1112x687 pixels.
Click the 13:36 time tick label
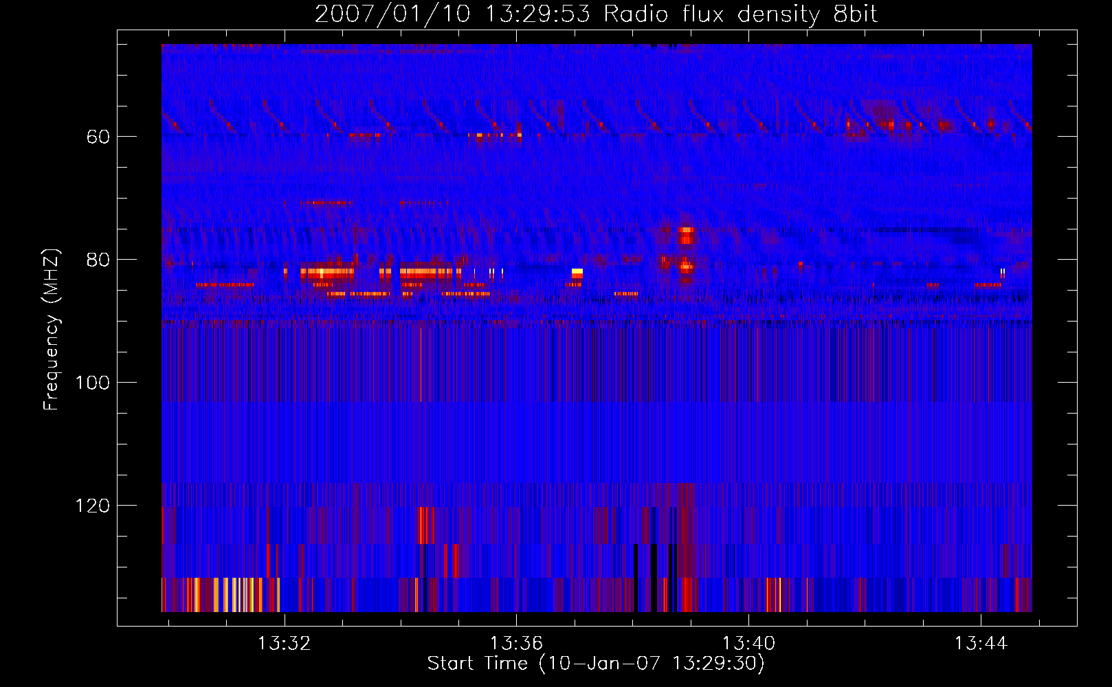(x=516, y=643)
